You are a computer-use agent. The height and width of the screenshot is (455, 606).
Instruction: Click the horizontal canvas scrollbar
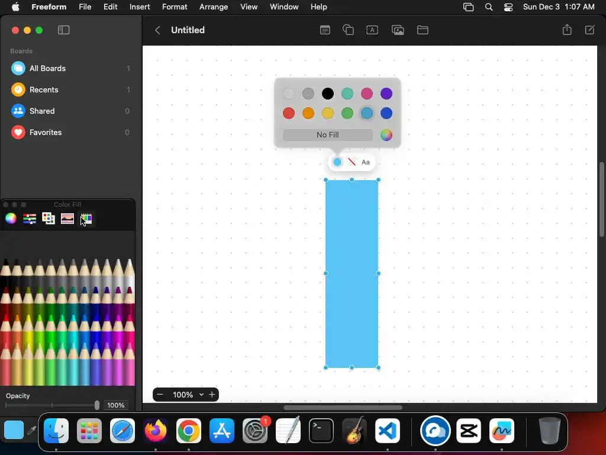[x=343, y=408]
